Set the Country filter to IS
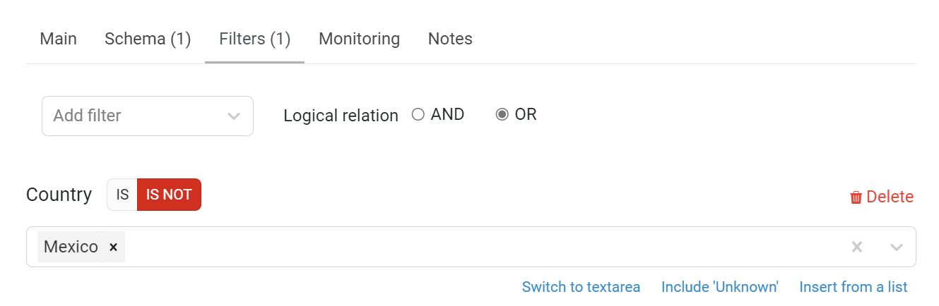 pos(122,195)
